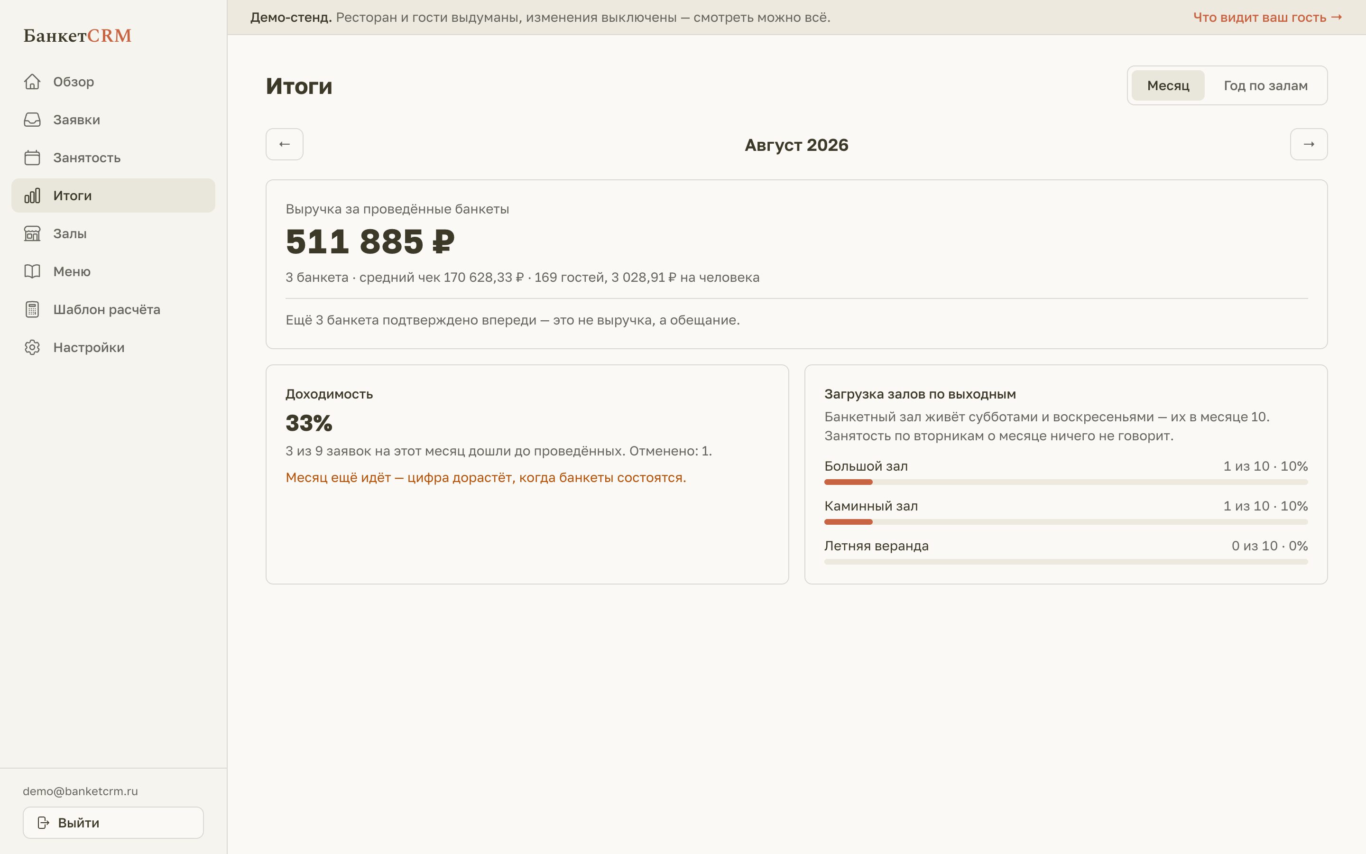This screenshot has width=1366, height=854.
Task: Click the calendar icon beside Занятость
Action: coord(32,158)
